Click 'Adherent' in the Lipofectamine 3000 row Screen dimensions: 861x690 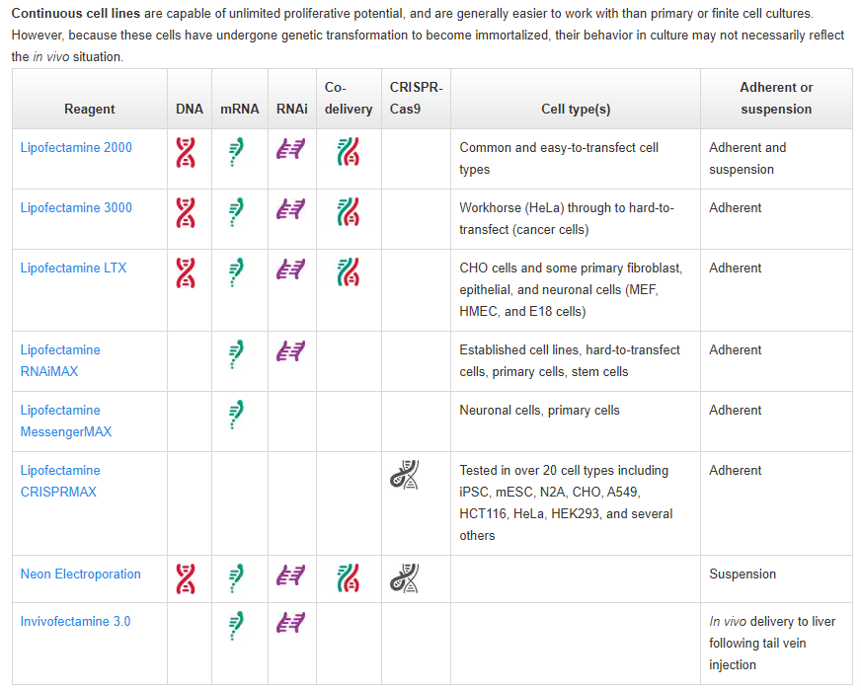click(x=736, y=208)
